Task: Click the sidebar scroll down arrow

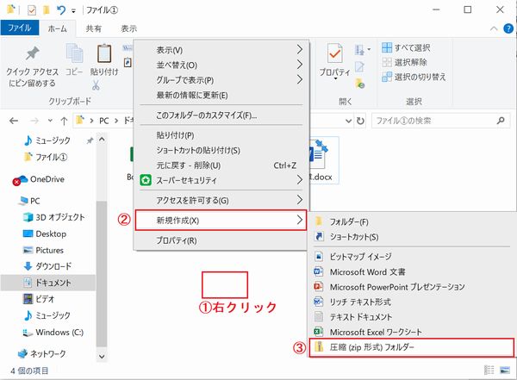Action: [x=102, y=356]
